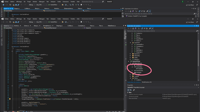Click wrench icon in back window Solution Explorer
The height and width of the screenshot is (112, 200).
point(147,11)
